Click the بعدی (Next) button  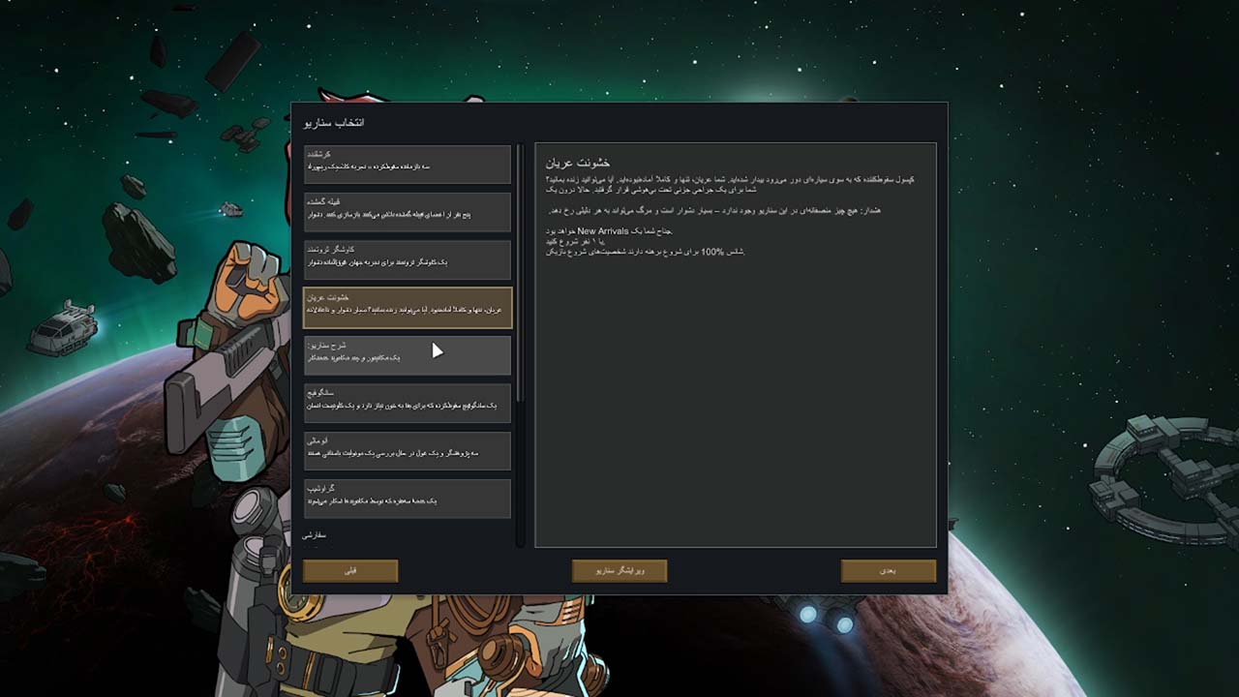[888, 571]
